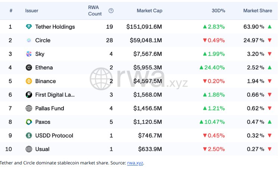Click the $7,567.6M market cap value
This screenshot has height=170, width=280.
pos(148,54)
